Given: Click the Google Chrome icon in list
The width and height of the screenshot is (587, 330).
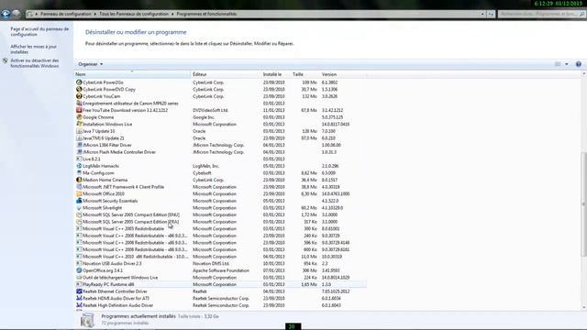Looking at the screenshot, I should (79, 117).
